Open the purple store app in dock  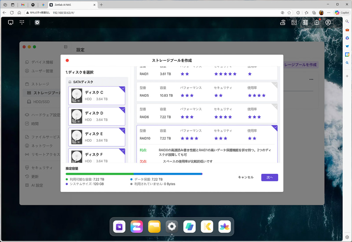(119, 227)
